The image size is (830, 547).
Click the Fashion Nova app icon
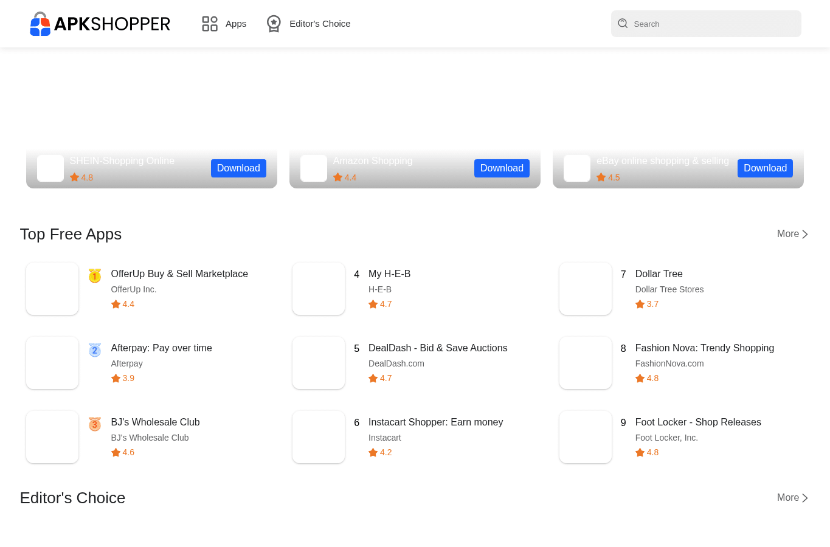coord(586,363)
